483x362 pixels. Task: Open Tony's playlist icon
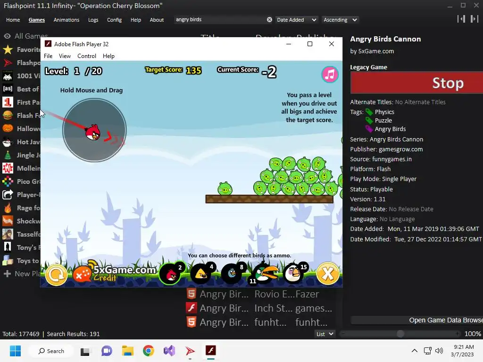click(8, 247)
